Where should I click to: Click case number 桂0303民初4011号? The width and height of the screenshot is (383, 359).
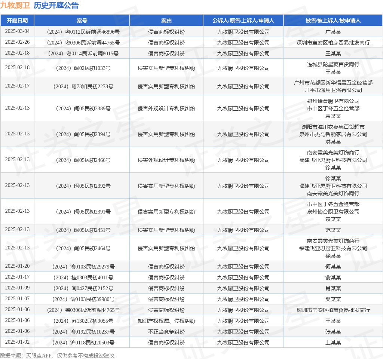click(x=83, y=278)
